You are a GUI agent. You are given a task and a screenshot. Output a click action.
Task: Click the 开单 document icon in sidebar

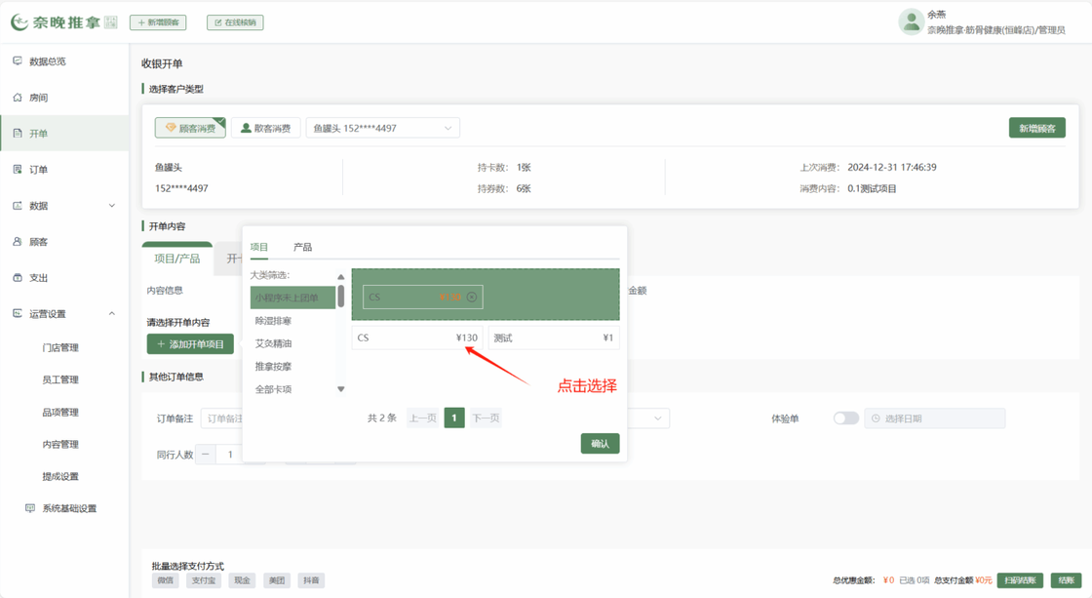click(18, 133)
